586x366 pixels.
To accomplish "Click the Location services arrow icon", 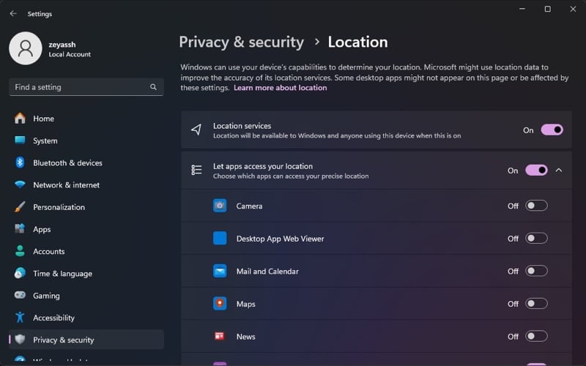I will (x=196, y=130).
